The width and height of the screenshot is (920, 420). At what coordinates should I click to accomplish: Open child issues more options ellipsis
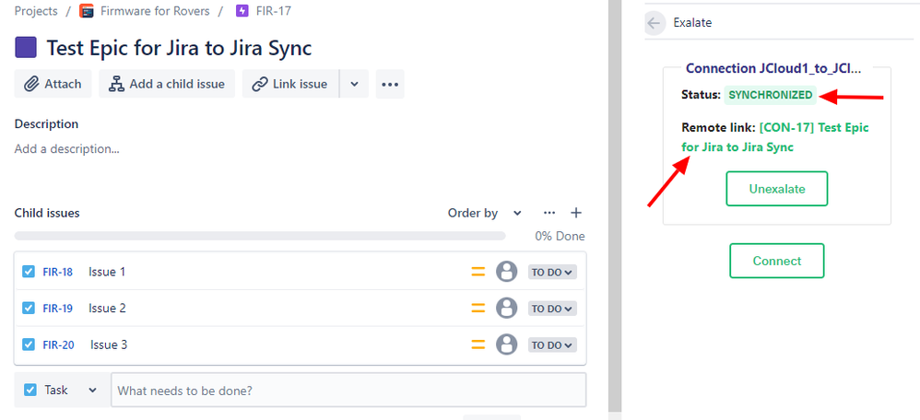click(549, 213)
